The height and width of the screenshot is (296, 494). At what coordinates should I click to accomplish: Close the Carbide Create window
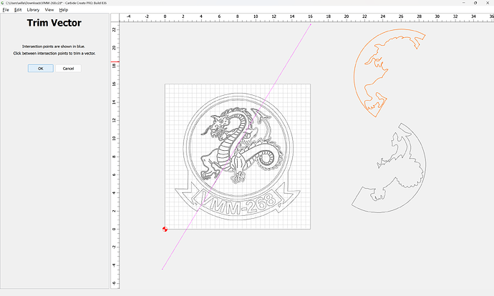pos(485,3)
